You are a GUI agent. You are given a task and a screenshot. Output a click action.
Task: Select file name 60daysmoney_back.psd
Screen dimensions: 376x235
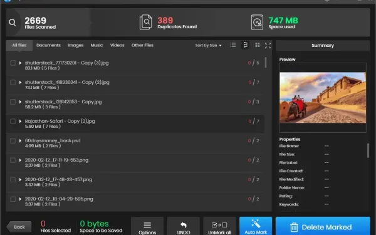tap(53, 140)
